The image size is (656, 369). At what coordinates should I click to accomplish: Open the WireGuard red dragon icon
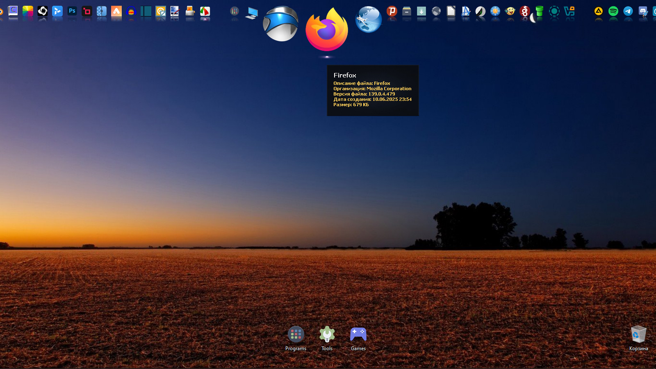point(525,11)
